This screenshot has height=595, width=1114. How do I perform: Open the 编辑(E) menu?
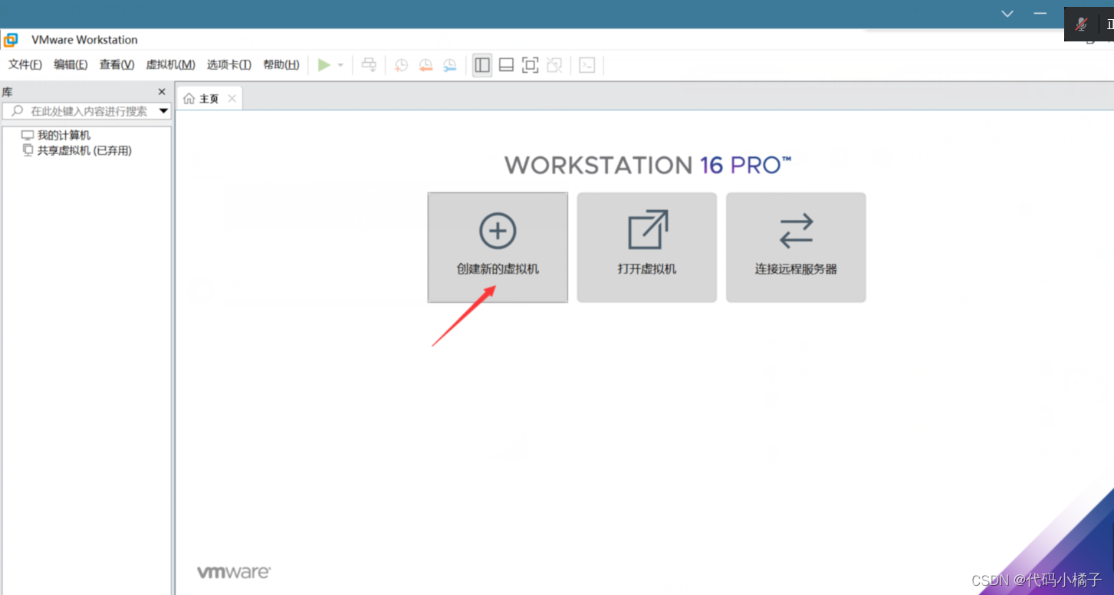click(x=71, y=65)
